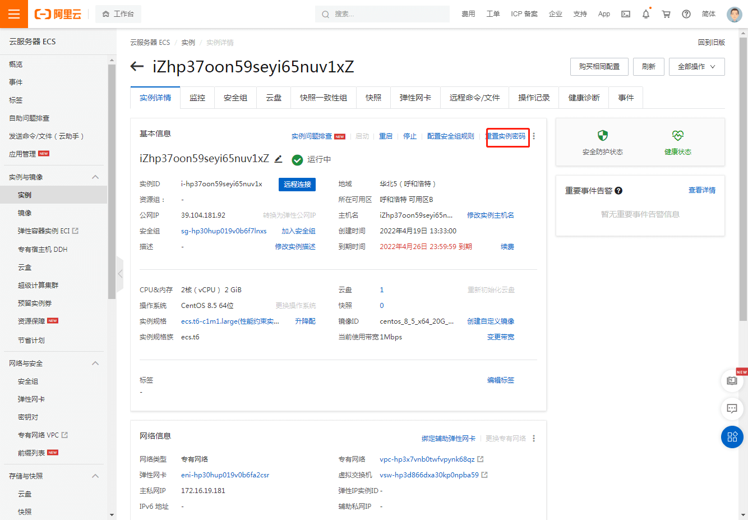Open the blue quick-access grid button
748x520 pixels.
[x=732, y=437]
